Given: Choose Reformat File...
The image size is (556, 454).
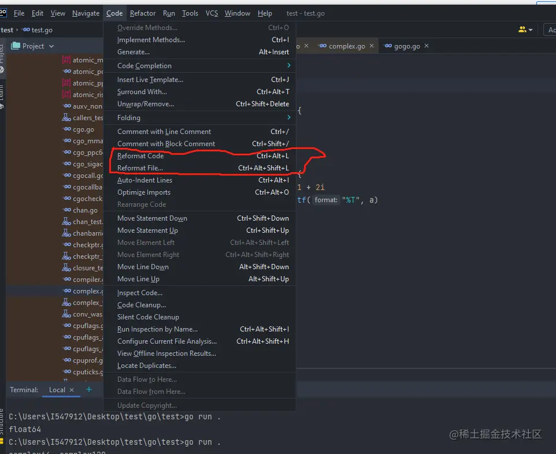Looking at the screenshot, I should [x=200, y=168].
